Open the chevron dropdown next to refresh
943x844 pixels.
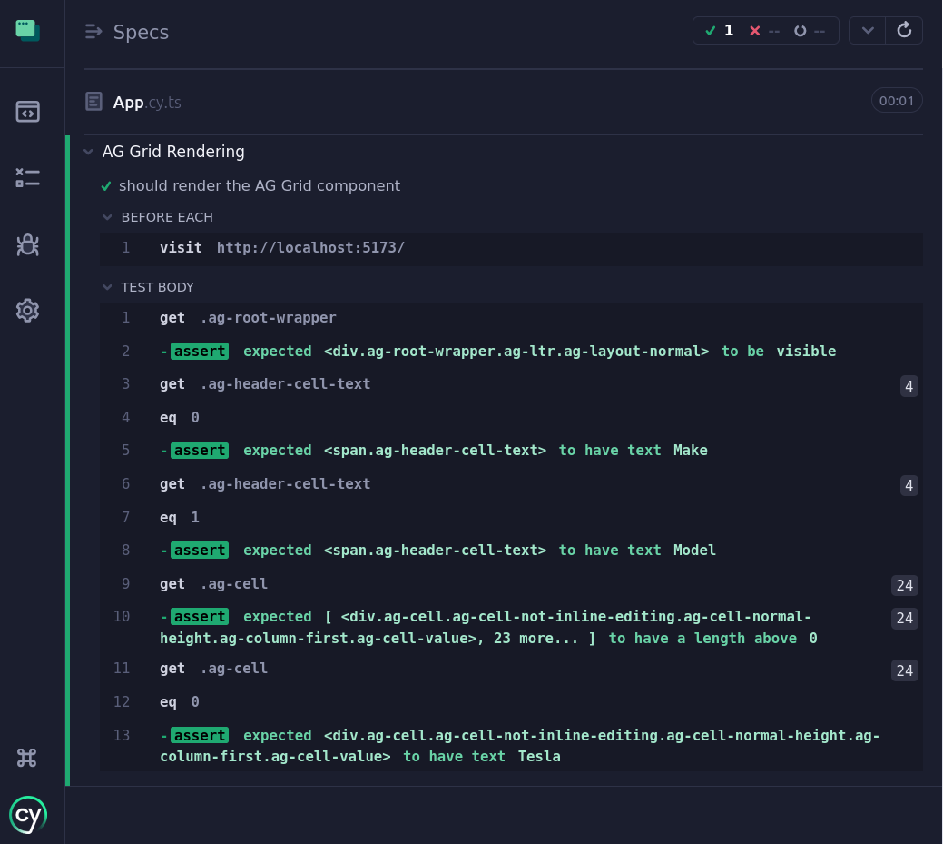click(867, 30)
